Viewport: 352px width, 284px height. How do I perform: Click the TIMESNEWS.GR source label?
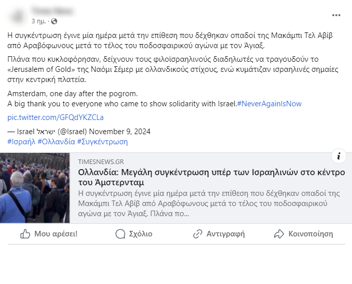pyautogui.click(x=101, y=162)
